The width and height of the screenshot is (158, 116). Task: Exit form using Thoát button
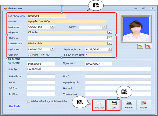coord(143,105)
